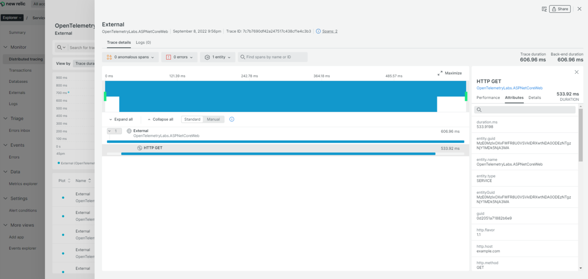Close the HTTP GET span panel

[x=576, y=72]
